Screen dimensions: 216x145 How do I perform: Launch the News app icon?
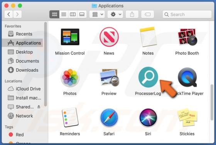(109, 37)
